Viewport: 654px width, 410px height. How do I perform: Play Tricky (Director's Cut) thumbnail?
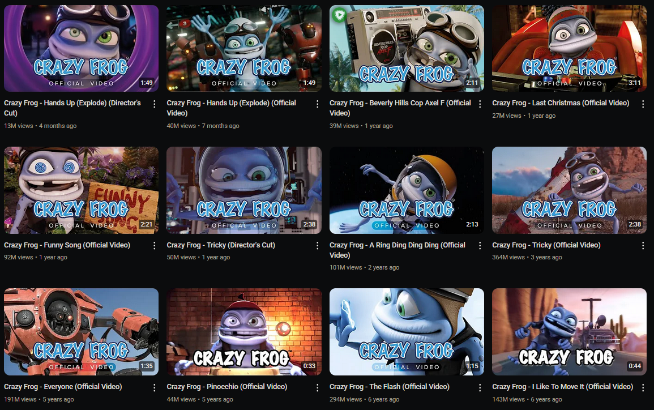point(244,190)
